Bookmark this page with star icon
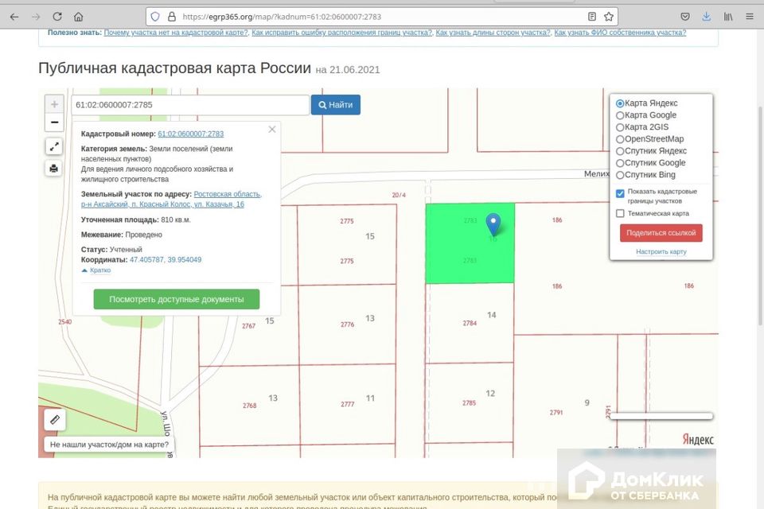The height and width of the screenshot is (509, 764). point(609,16)
